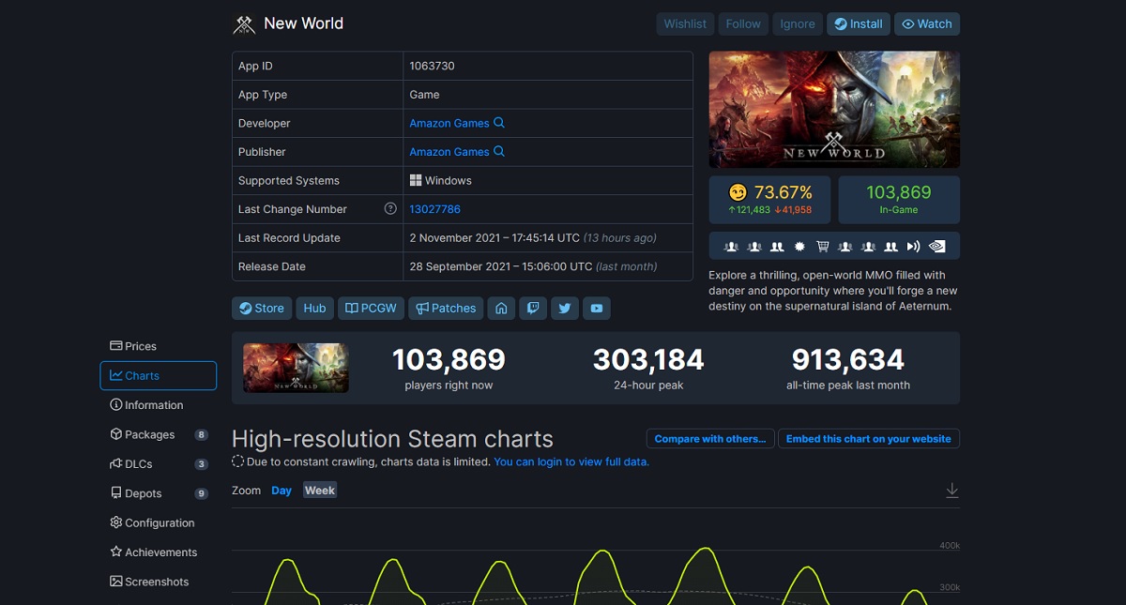The height and width of the screenshot is (605, 1126).
Task: Click the shopping cart in-app purchases icon
Action: tap(823, 247)
